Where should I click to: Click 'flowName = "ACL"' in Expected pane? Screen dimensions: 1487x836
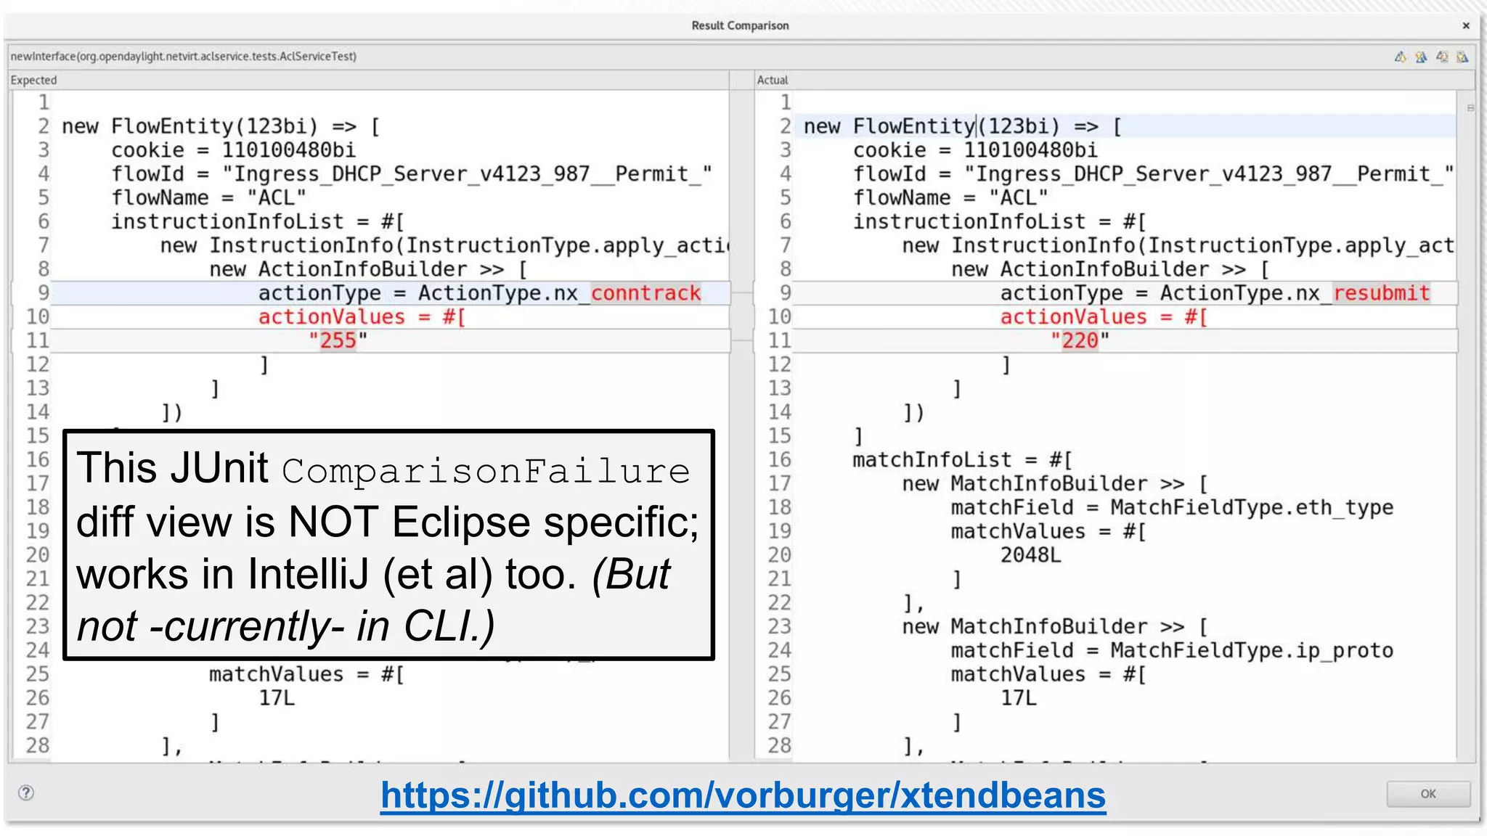point(208,197)
